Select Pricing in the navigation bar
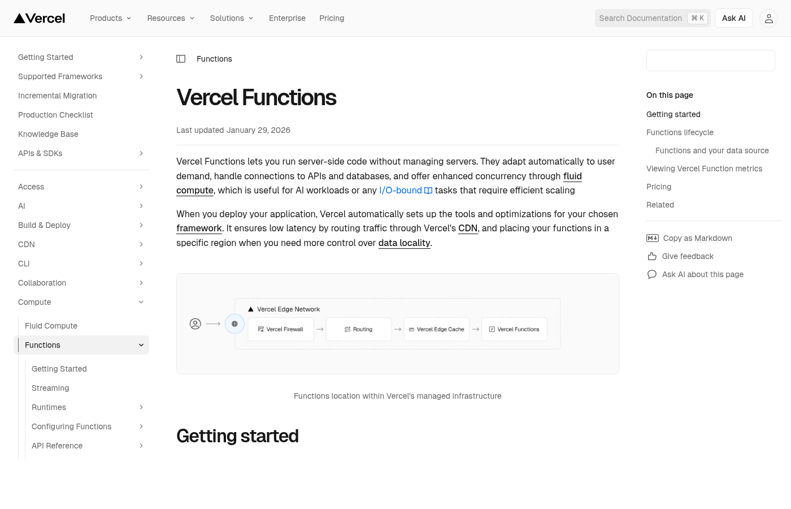Screen dimensions: 791x509 (x=332, y=18)
